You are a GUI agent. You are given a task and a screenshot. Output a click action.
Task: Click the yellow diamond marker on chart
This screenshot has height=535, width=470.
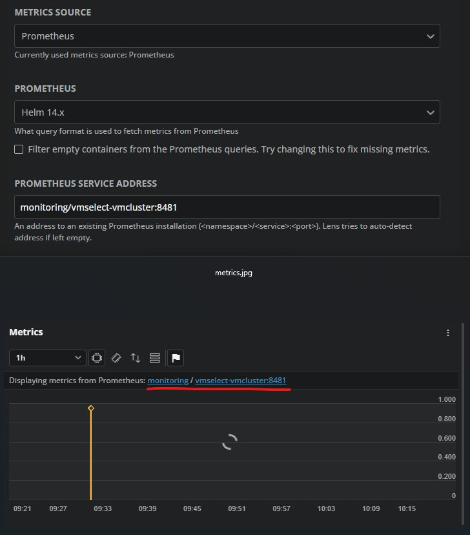(x=91, y=408)
